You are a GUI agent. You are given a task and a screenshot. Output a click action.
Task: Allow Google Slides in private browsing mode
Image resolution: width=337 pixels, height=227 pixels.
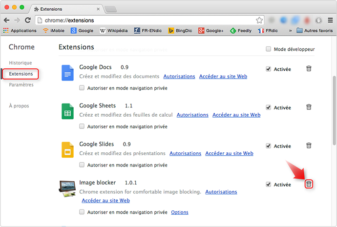pyautogui.click(x=82, y=165)
